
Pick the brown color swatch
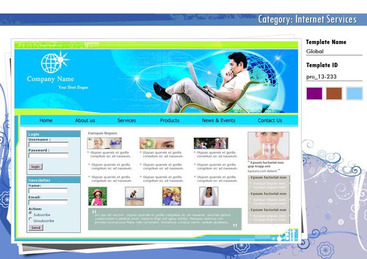334,93
